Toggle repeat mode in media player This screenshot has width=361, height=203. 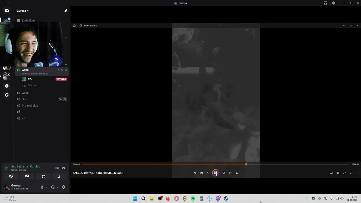click(x=237, y=173)
